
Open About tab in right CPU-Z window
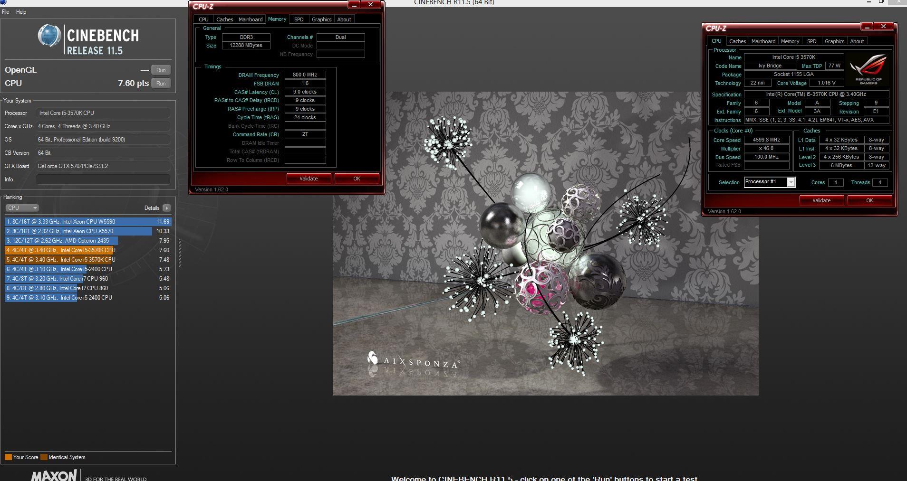(857, 41)
